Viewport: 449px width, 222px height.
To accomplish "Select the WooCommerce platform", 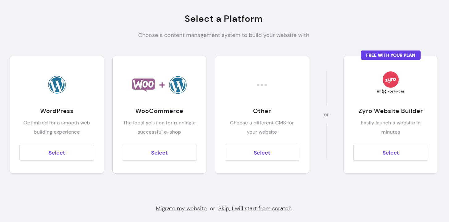I will click(159, 152).
